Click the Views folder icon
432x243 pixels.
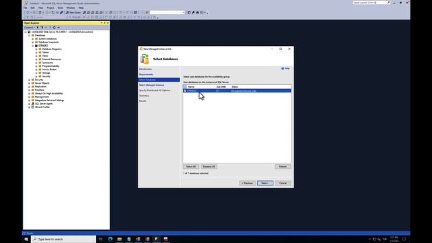[x=40, y=56]
